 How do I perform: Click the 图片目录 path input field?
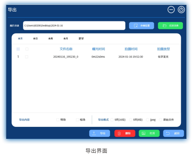click(74, 26)
